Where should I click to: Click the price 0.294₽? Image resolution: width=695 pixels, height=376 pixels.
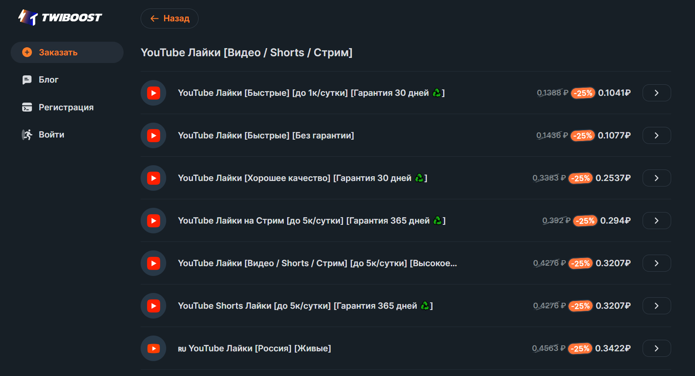[x=616, y=221]
